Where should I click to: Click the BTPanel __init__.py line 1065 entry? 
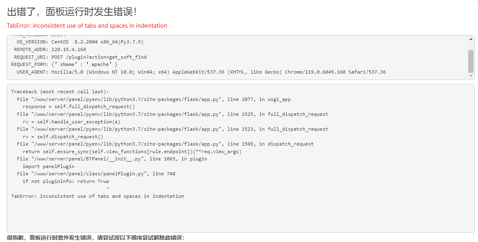pos(112,159)
